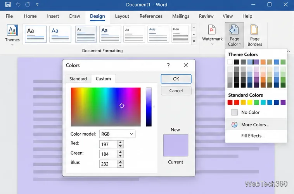This screenshot has width=294, height=194.
Task: Click style gallery down arrow
Action: 194,34
